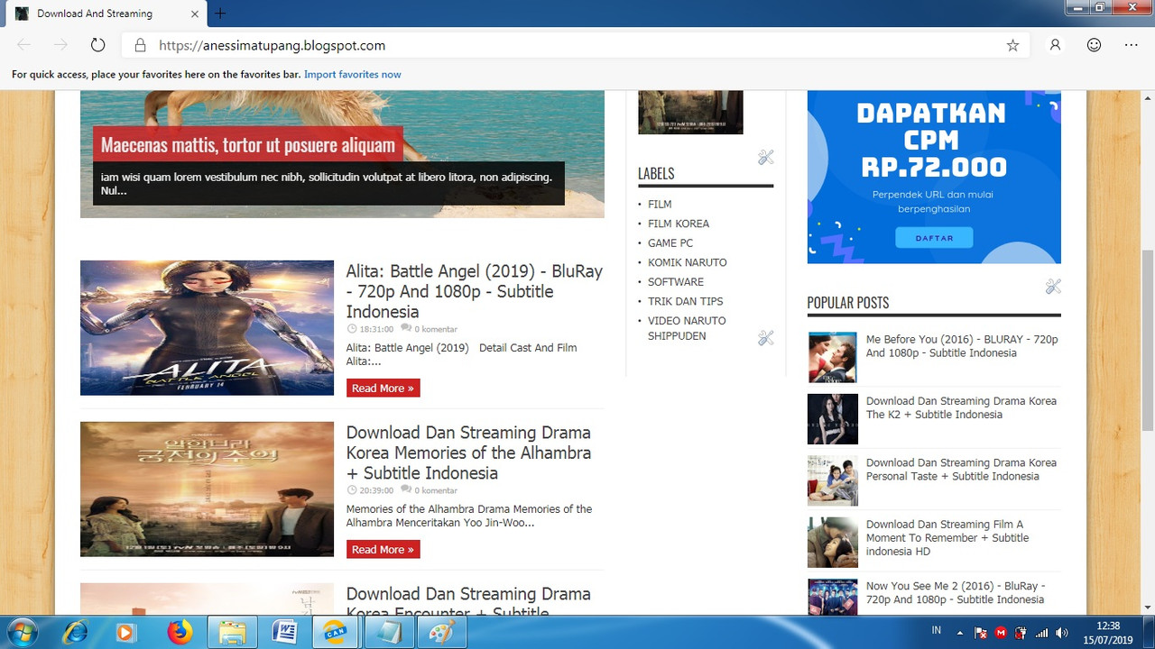Open Now You See Me 2 popular post

(x=955, y=592)
